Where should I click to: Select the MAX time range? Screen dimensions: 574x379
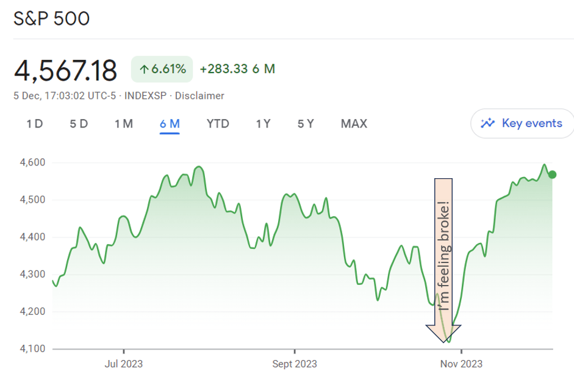click(354, 124)
